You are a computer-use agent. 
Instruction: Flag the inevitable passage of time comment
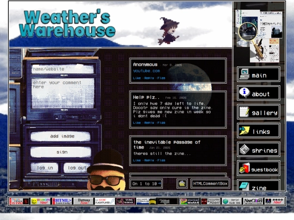[161, 160]
